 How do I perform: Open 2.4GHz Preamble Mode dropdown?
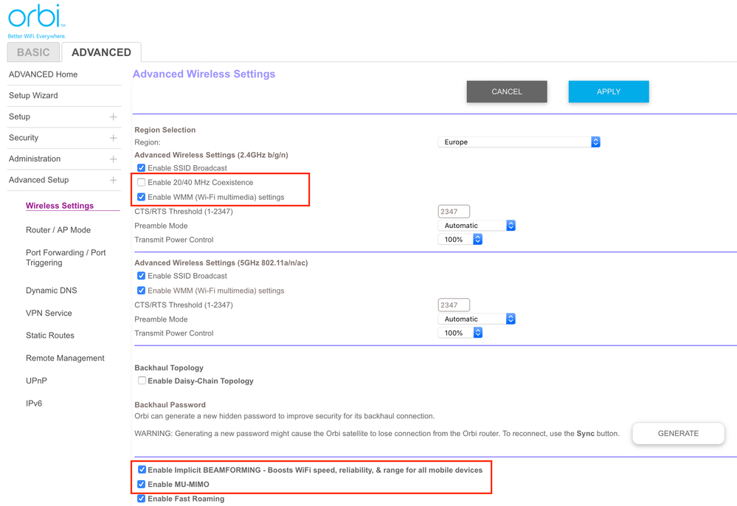tap(477, 226)
